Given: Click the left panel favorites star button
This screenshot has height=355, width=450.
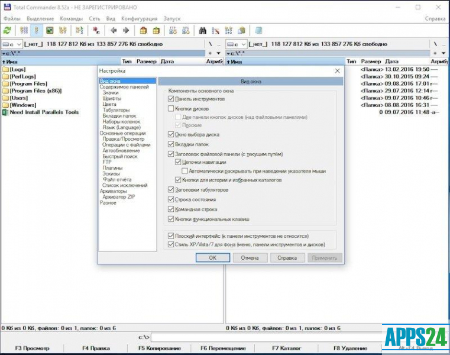Looking at the screenshot, I should coord(211,53).
